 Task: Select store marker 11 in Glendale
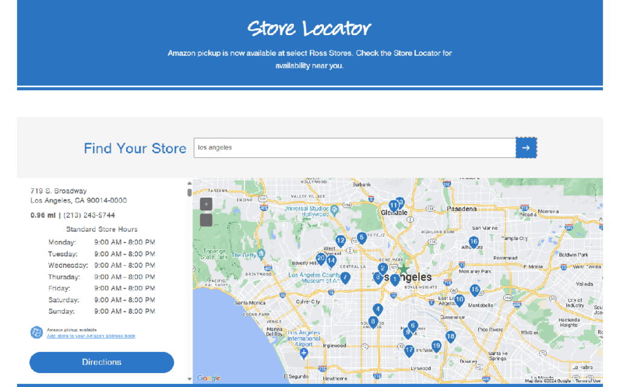tap(394, 205)
